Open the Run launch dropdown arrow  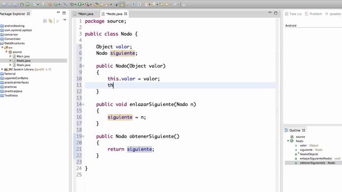point(83,4)
